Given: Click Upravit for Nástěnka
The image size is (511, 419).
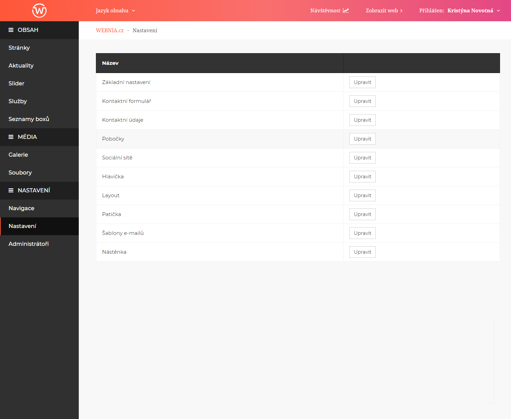Looking at the screenshot, I should coord(362,252).
